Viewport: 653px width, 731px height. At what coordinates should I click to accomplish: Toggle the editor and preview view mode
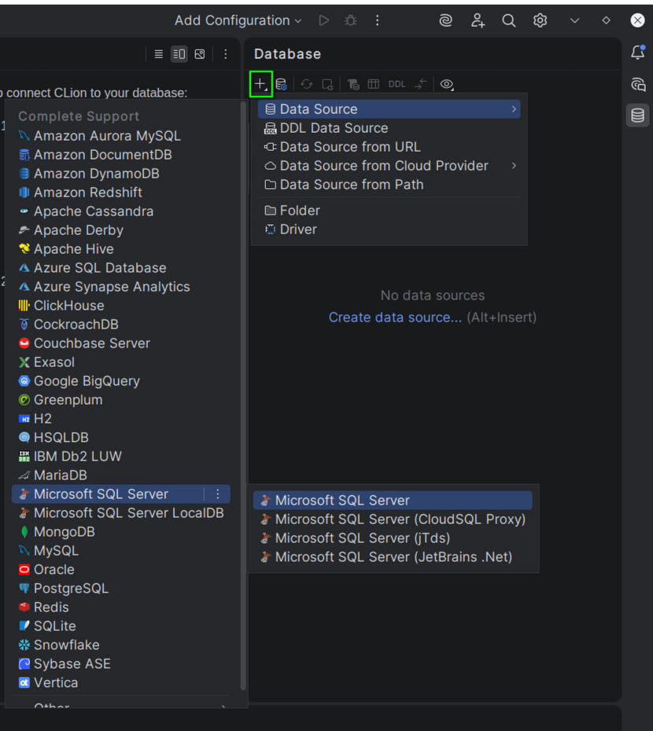click(x=179, y=54)
